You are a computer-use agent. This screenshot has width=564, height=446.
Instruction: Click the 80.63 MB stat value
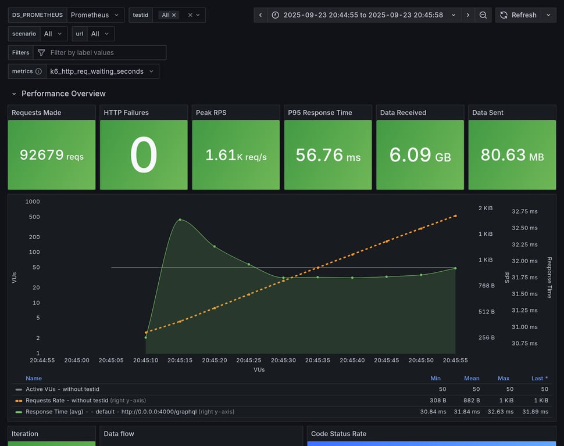point(512,155)
